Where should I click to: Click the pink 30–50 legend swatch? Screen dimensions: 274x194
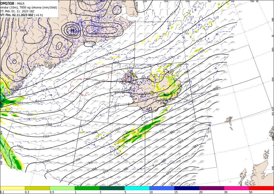pos(237,188)
